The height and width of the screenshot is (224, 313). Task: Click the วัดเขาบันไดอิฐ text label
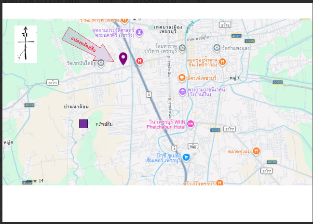tap(81, 63)
